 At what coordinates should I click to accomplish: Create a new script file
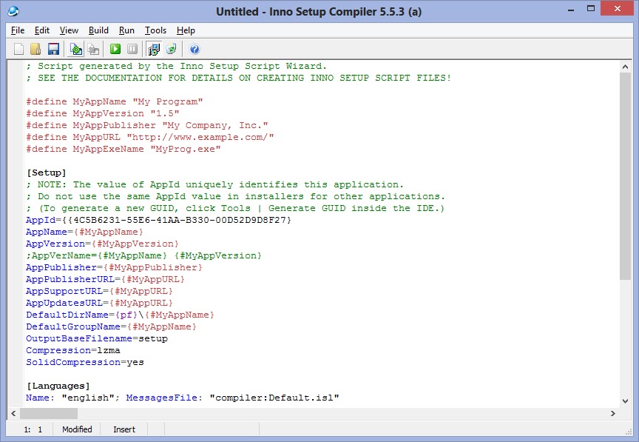[19, 49]
